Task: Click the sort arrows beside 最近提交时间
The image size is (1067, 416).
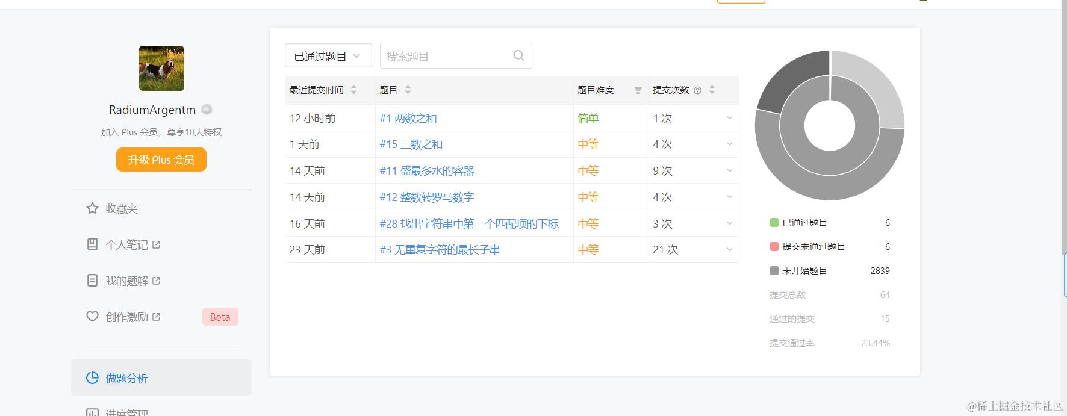Action: (x=353, y=90)
